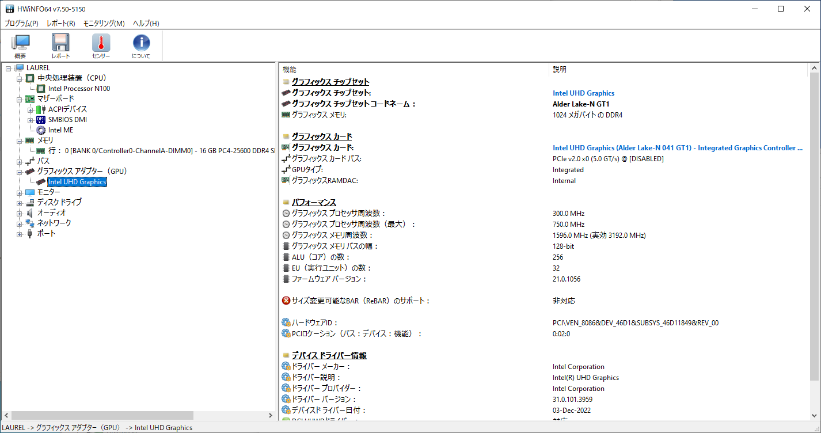Click the gear icon beside ハードウェアID
This screenshot has width=821, height=433.
286,322
